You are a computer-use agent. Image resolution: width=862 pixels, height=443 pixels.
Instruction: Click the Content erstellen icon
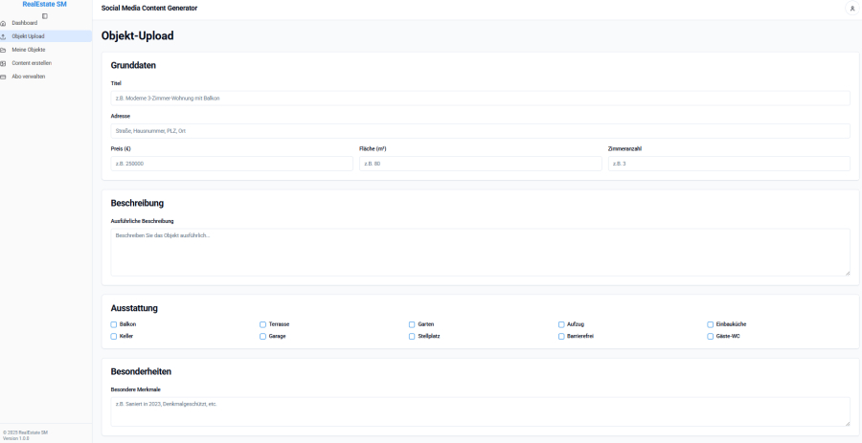tap(3, 63)
